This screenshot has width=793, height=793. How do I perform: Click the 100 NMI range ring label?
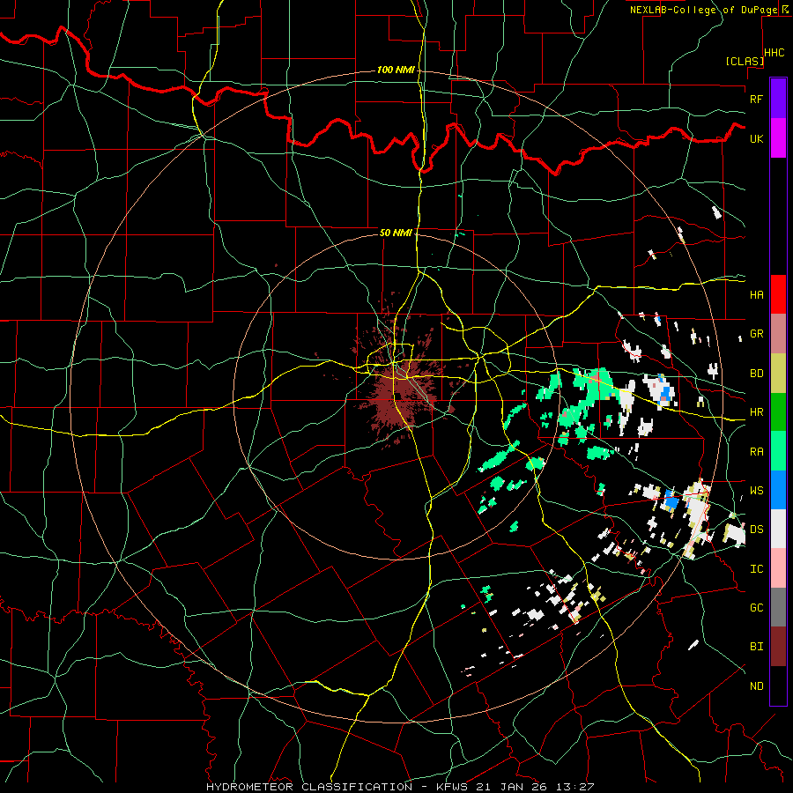[x=396, y=70]
